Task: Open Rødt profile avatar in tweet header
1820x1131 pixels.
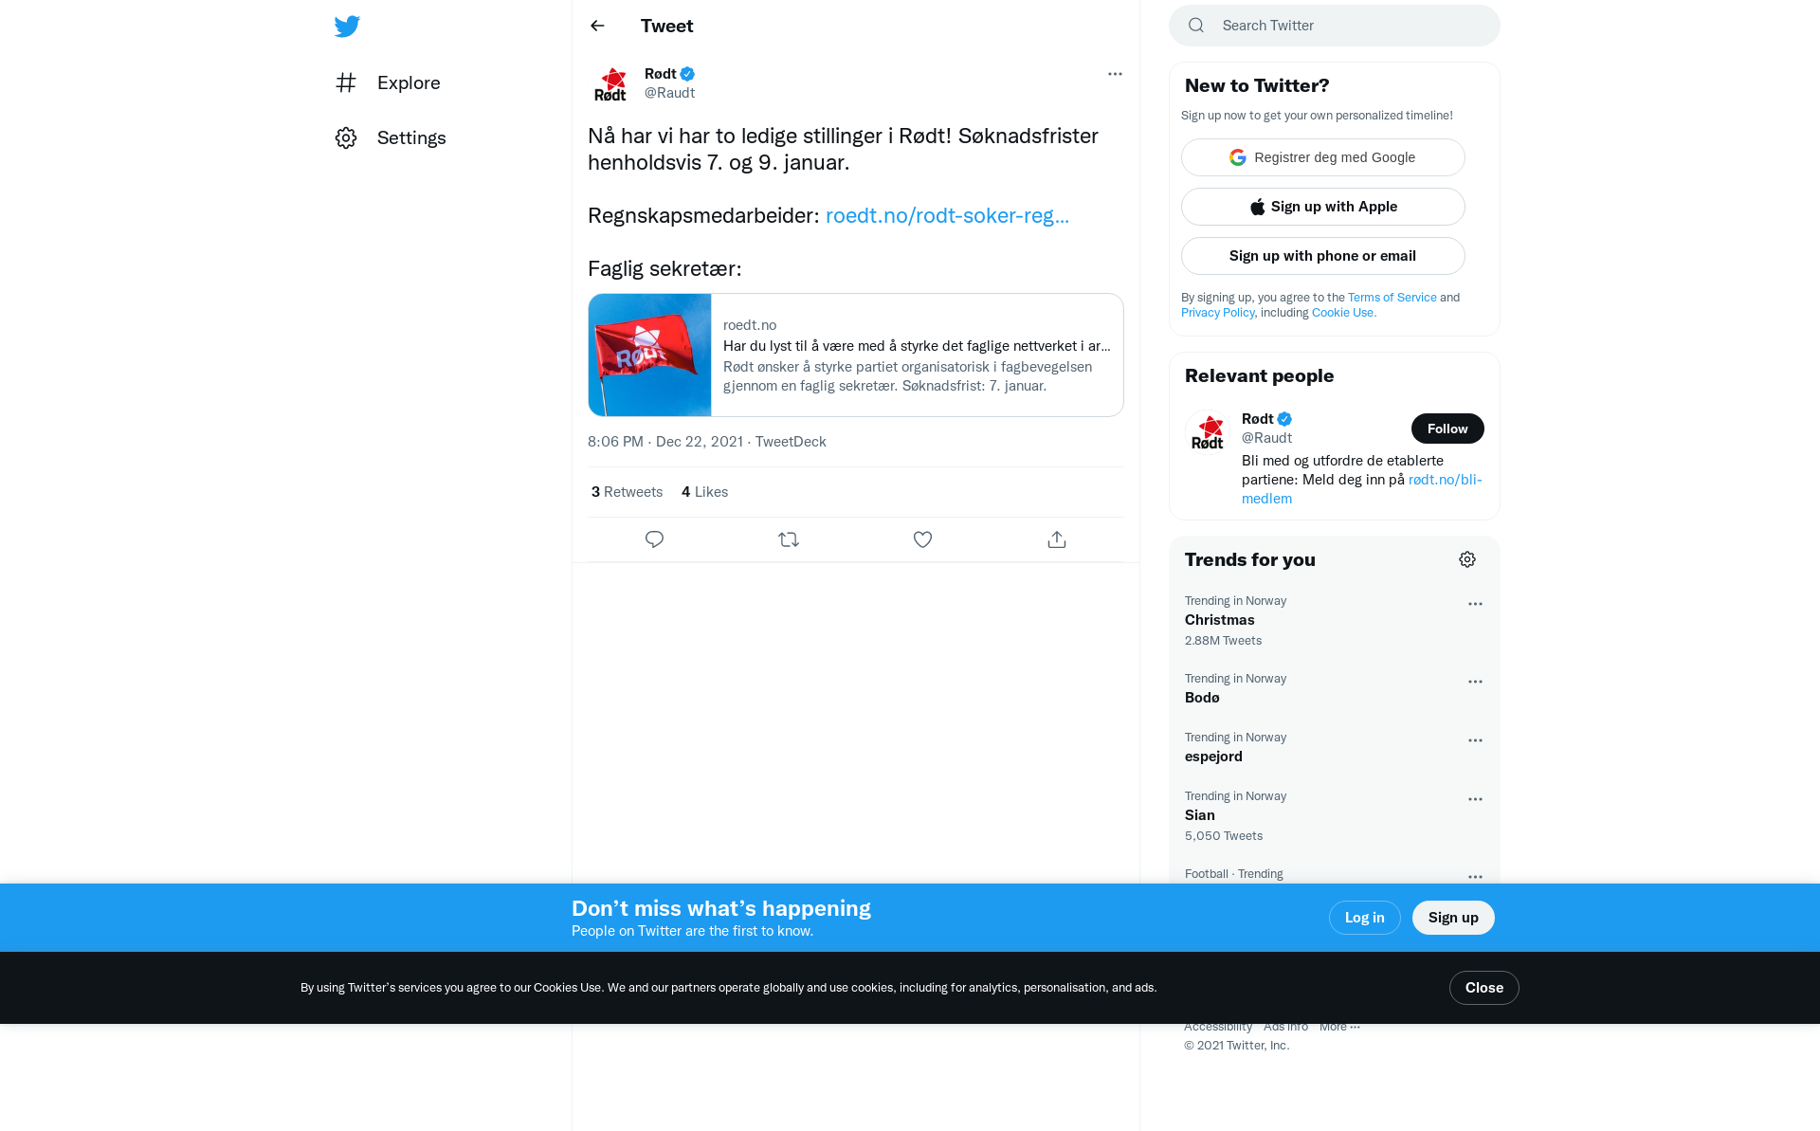Action: [610, 83]
